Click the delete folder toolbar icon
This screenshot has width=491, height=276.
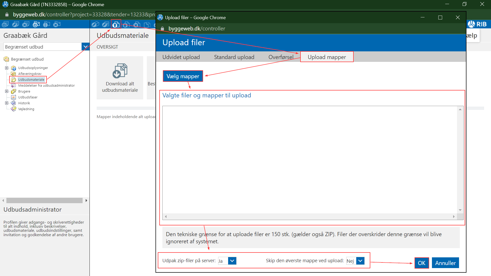(x=57, y=25)
